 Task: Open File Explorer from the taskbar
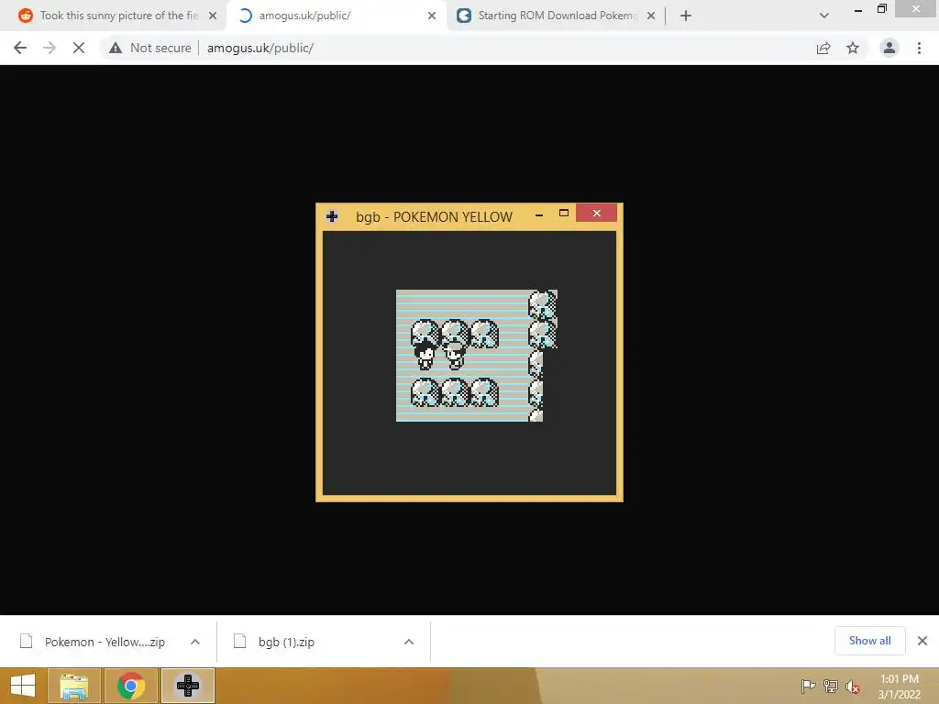pos(73,686)
